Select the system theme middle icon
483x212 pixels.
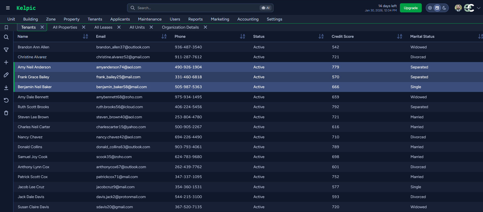[437, 8]
